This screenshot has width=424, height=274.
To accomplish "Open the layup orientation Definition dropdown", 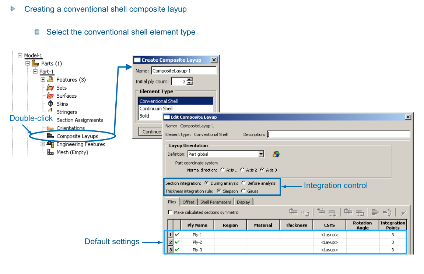I will point(261,154).
